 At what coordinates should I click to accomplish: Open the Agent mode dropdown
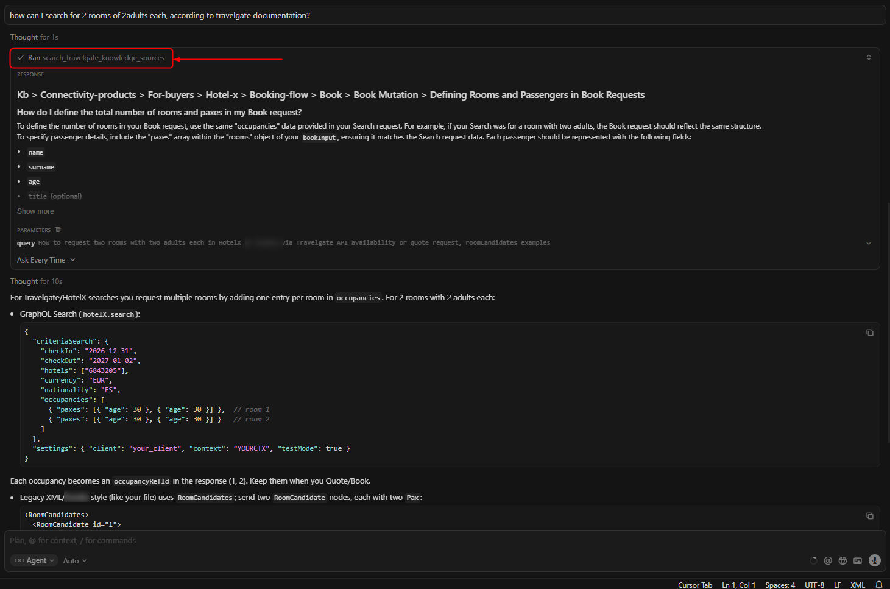pos(35,560)
